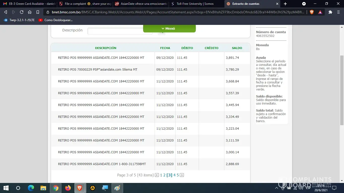This screenshot has height=193, width=344.
Task: Open the browser hamburger menu
Action: click(x=339, y=12)
